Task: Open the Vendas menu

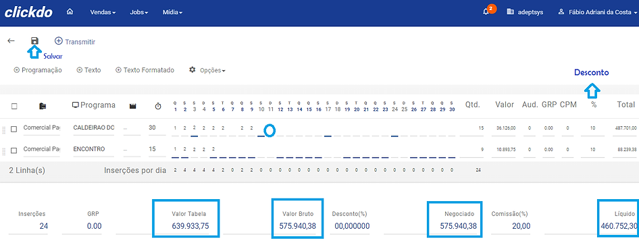Action: point(103,12)
